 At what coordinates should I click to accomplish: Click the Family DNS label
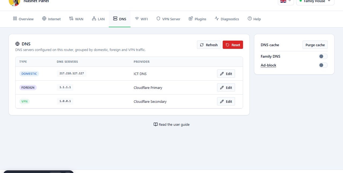pyautogui.click(x=270, y=56)
